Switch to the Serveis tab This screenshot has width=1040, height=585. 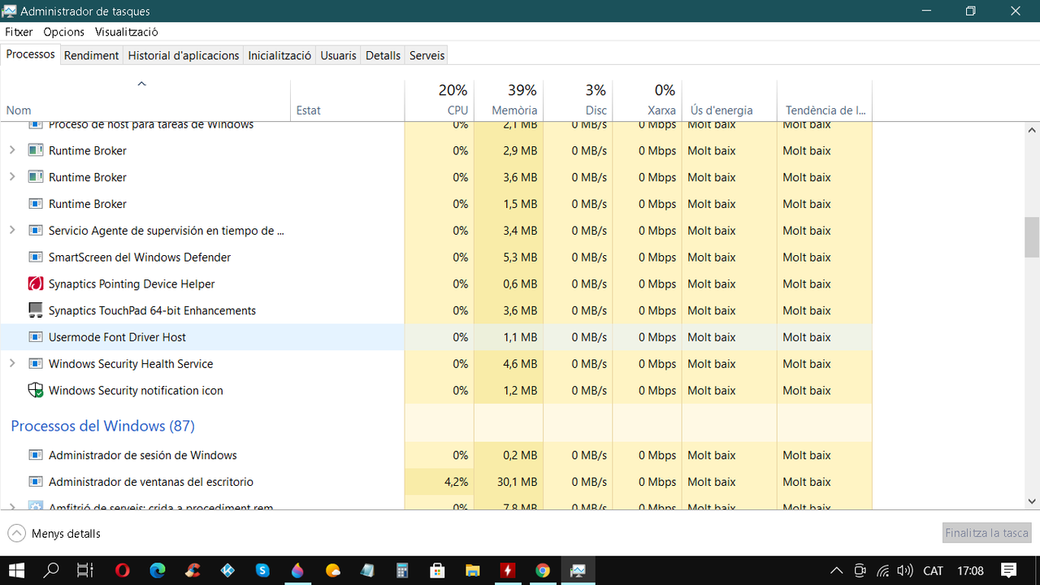(x=427, y=55)
